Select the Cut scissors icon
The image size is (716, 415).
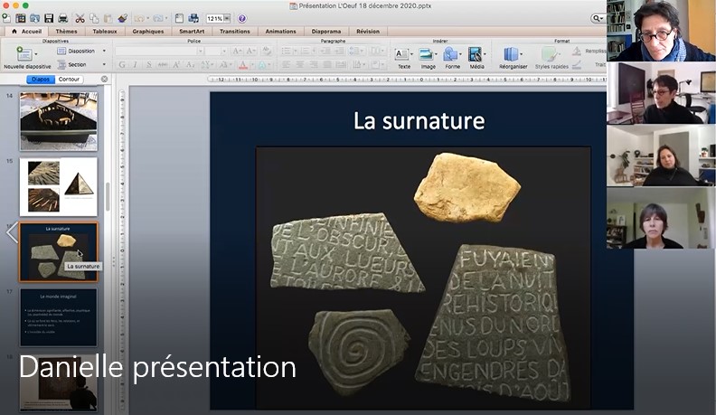point(80,18)
